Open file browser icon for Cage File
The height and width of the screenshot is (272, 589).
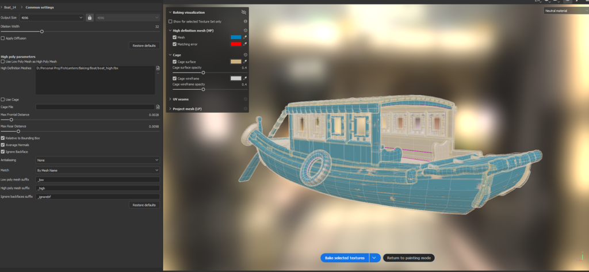158,107
